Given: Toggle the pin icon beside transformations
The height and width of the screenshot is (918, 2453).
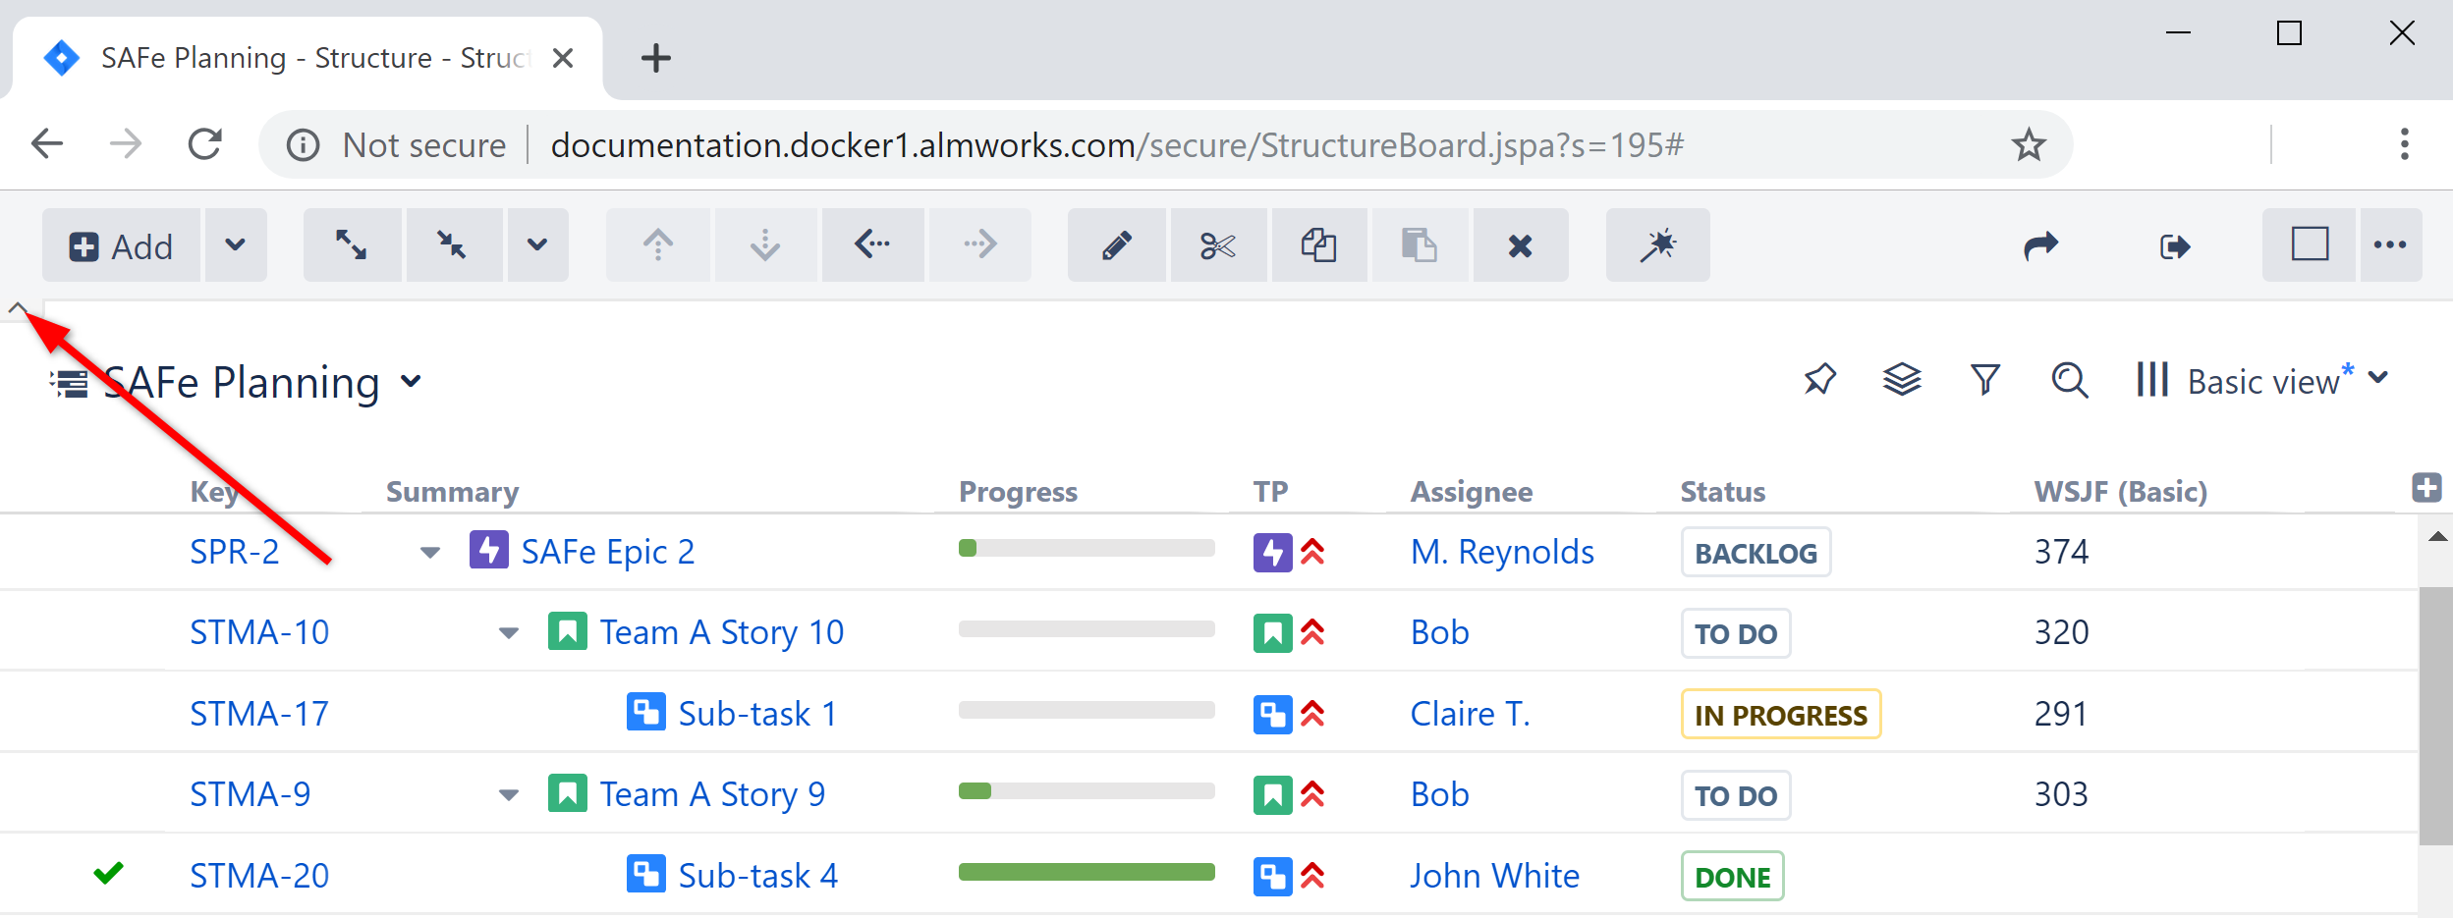Looking at the screenshot, I should coord(1819,380).
